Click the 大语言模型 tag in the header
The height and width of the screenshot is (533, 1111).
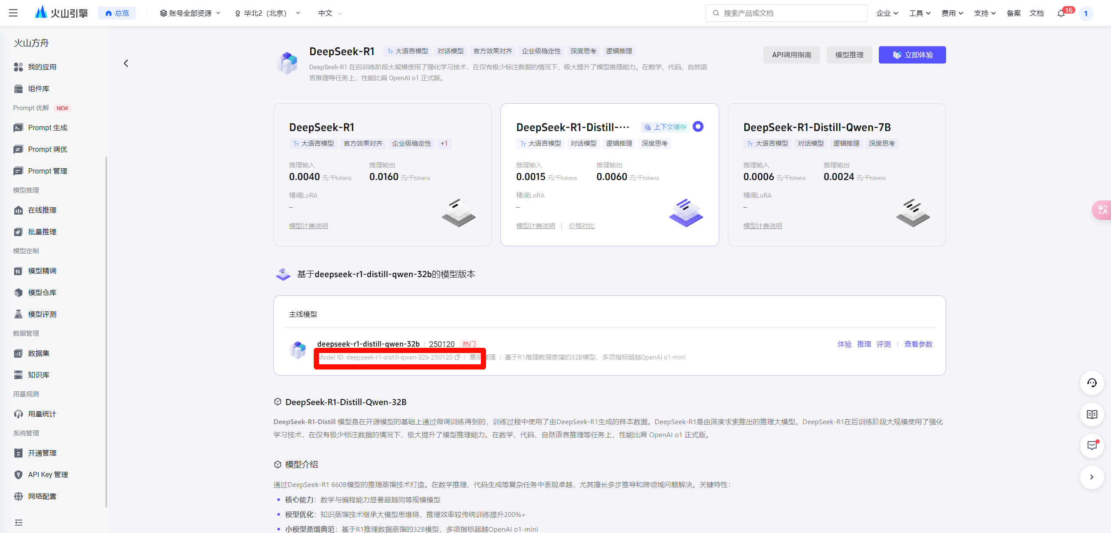tap(408, 51)
